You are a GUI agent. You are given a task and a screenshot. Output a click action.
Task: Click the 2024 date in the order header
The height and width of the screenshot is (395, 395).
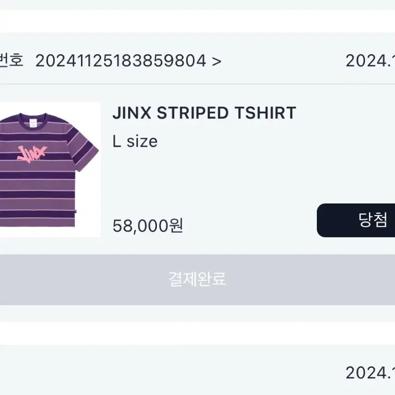point(370,61)
